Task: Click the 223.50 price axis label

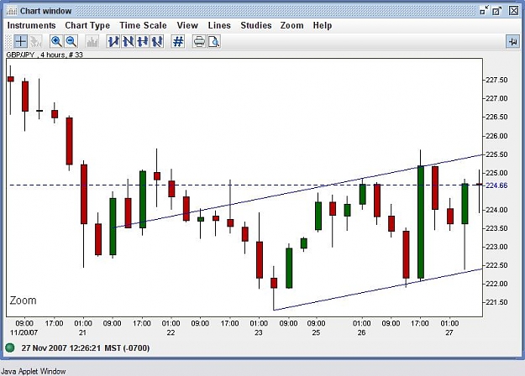Action: tap(496, 228)
